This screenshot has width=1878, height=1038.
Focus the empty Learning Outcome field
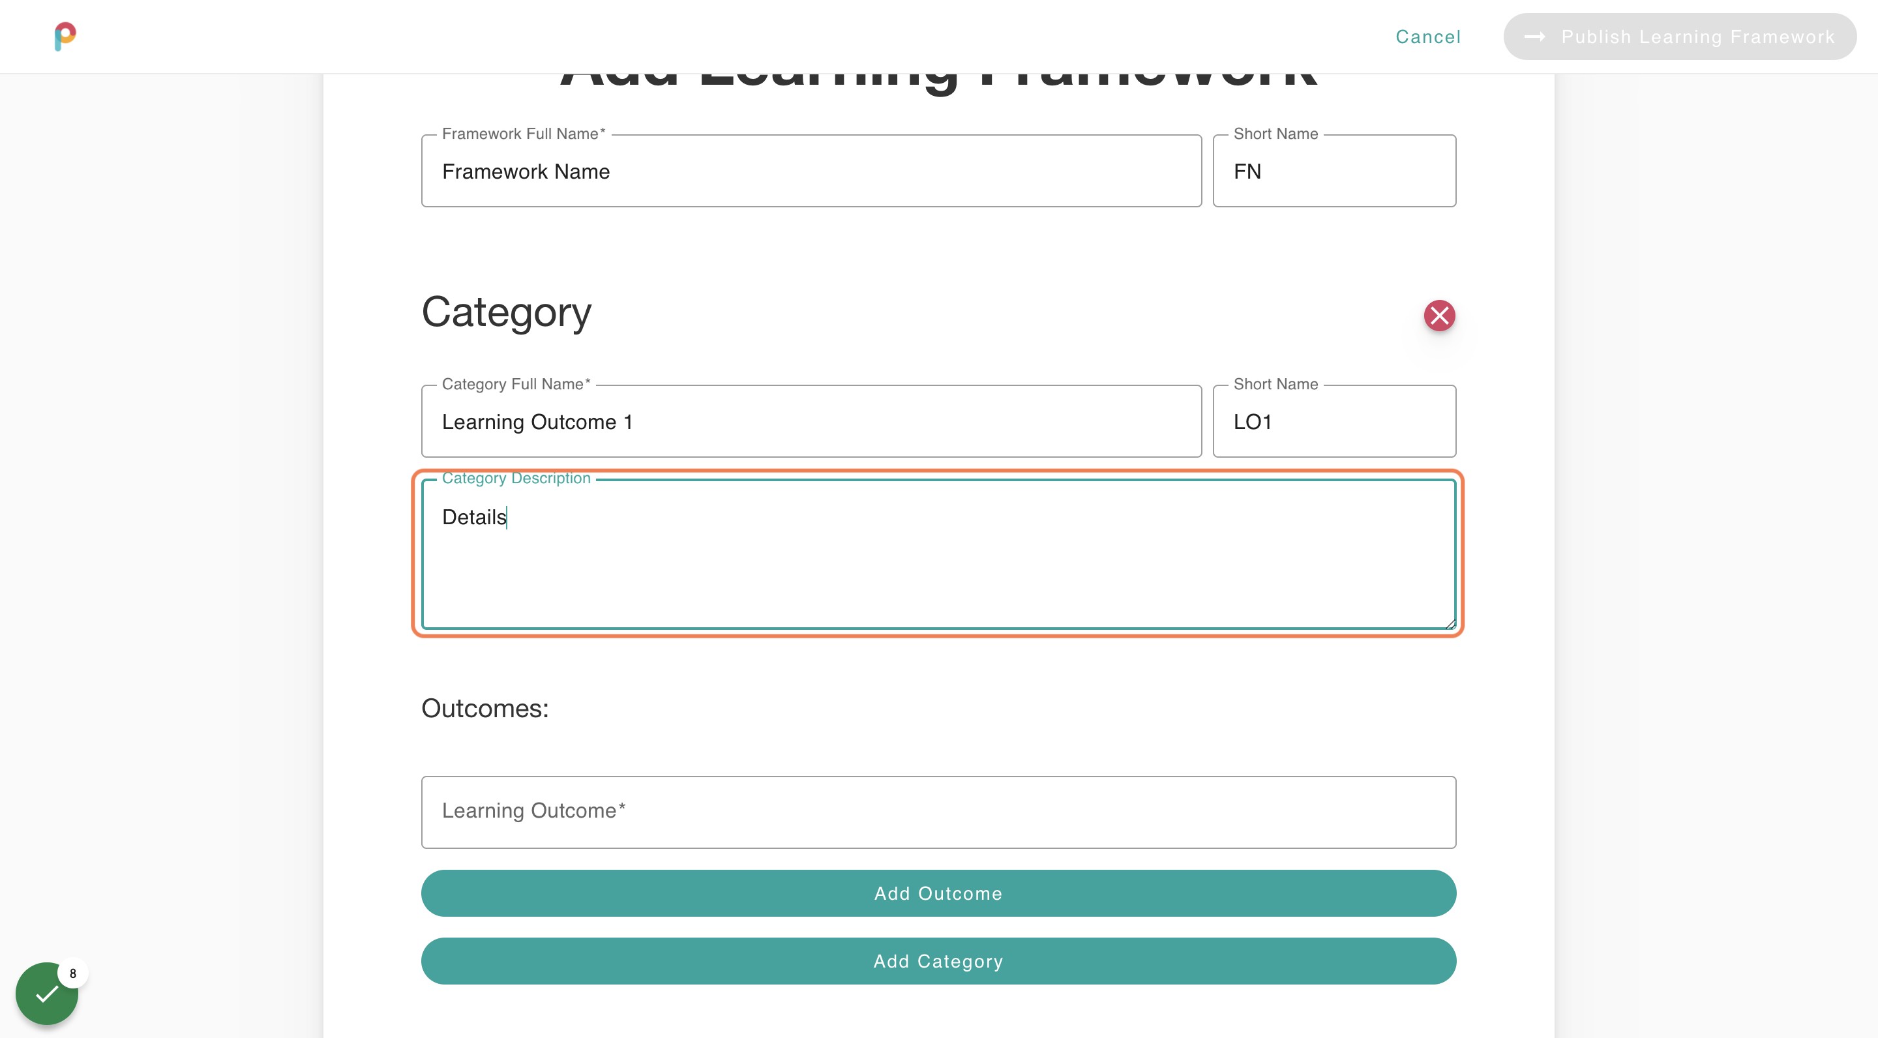937,811
